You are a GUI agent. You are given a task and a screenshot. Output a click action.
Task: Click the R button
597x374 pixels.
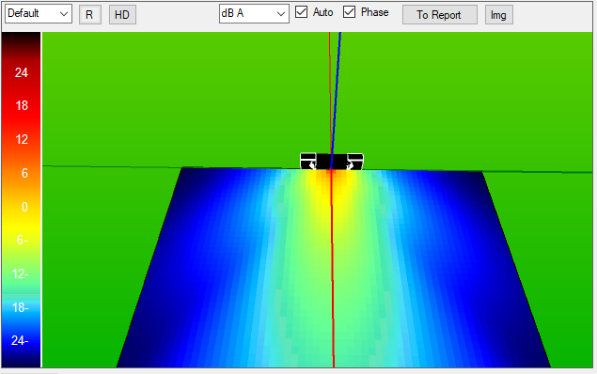pyautogui.click(x=90, y=15)
